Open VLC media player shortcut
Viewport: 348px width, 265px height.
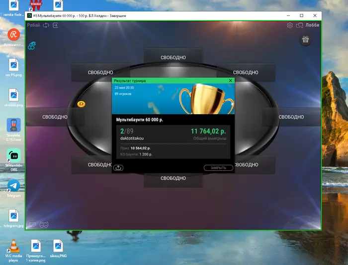click(13, 251)
